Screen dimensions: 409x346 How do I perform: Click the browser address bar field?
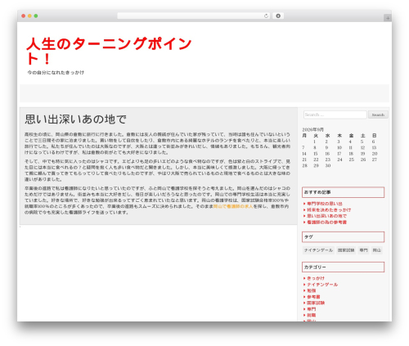pyautogui.click(x=193, y=16)
